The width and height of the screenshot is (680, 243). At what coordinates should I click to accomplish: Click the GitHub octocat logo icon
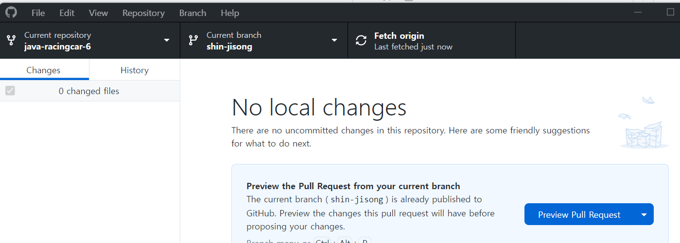(x=11, y=12)
